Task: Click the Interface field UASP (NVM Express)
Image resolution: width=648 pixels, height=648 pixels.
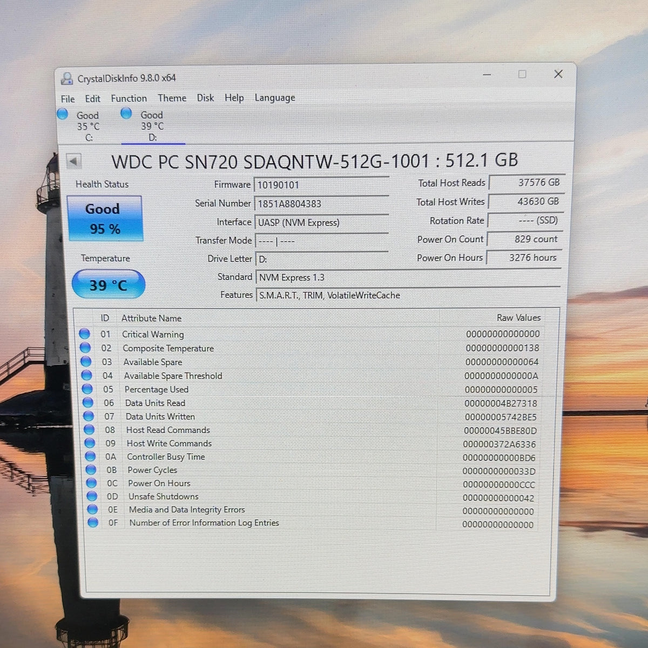Action: (x=321, y=222)
